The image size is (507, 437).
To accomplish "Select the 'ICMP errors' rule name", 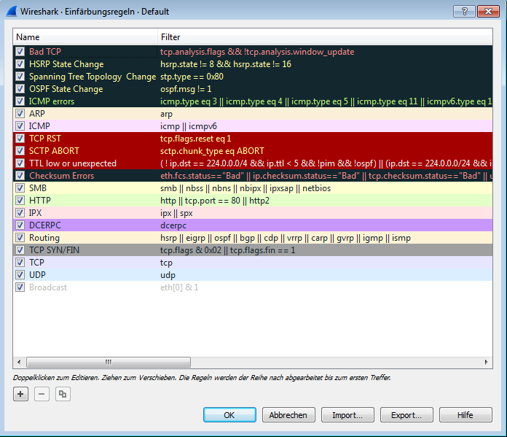I will click(x=52, y=101).
